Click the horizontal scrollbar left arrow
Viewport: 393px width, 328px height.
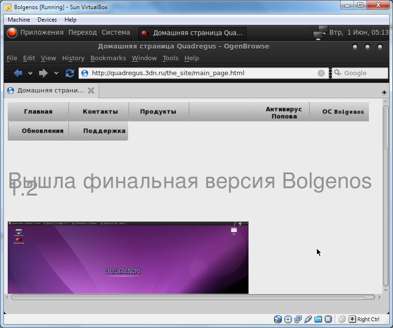7,297
